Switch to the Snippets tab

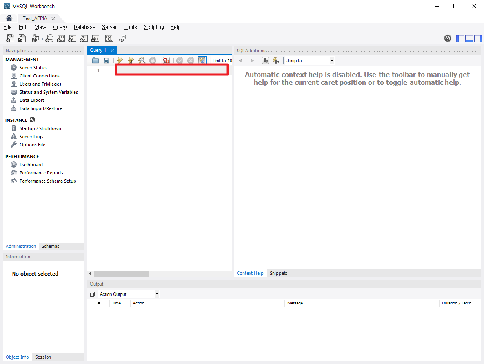pyautogui.click(x=278, y=273)
